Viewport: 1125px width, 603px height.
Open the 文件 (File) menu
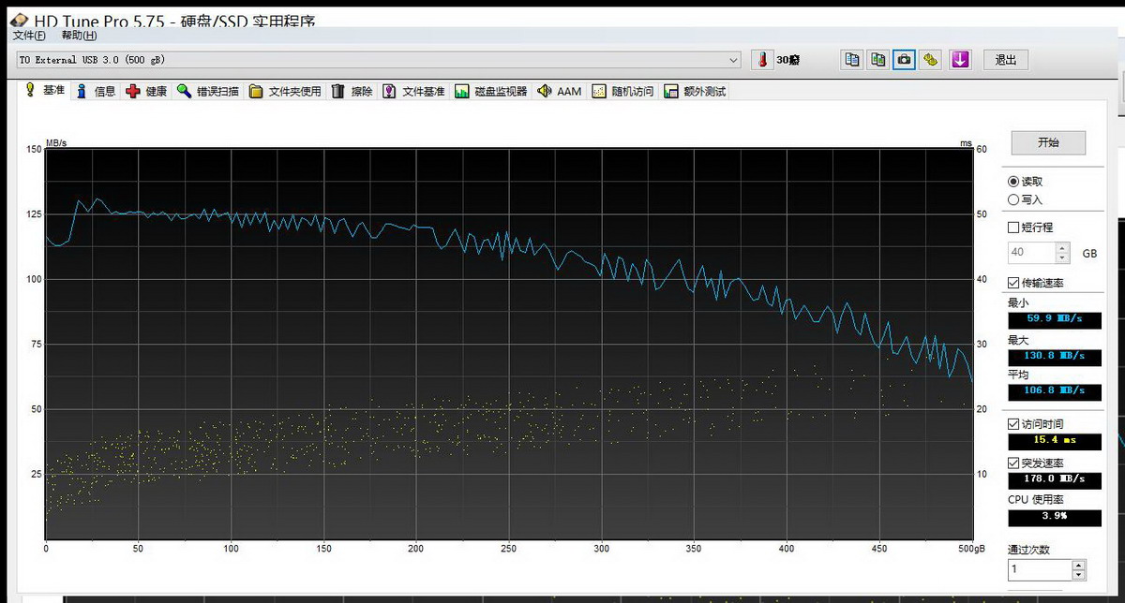click(x=29, y=36)
